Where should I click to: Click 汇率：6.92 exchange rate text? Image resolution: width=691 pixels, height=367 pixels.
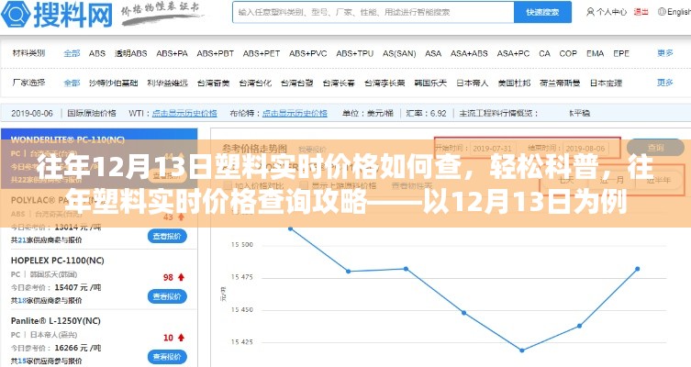[426, 113]
